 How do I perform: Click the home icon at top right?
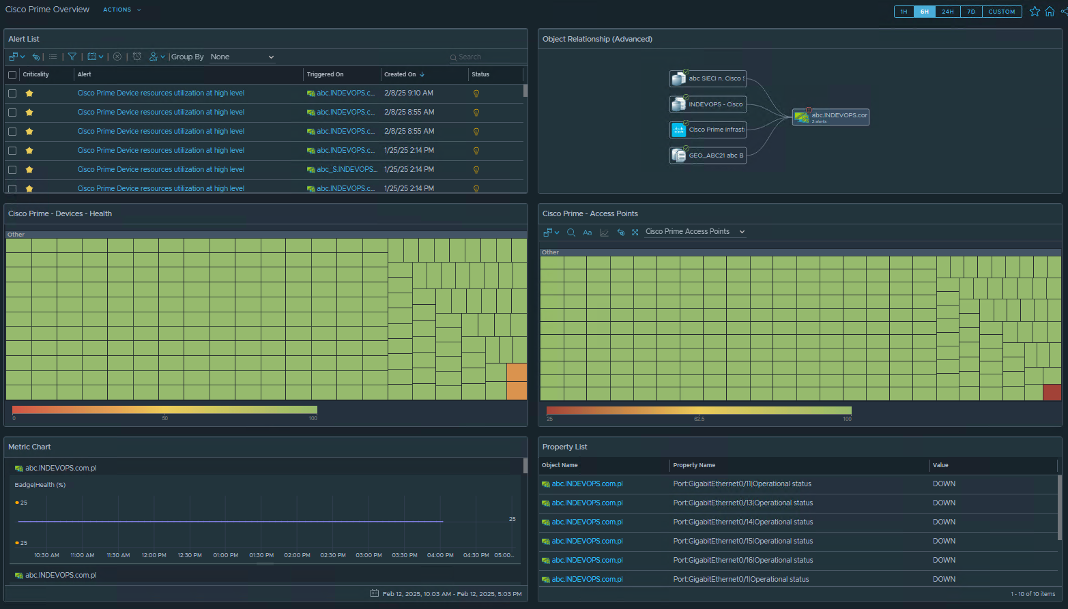1050,12
